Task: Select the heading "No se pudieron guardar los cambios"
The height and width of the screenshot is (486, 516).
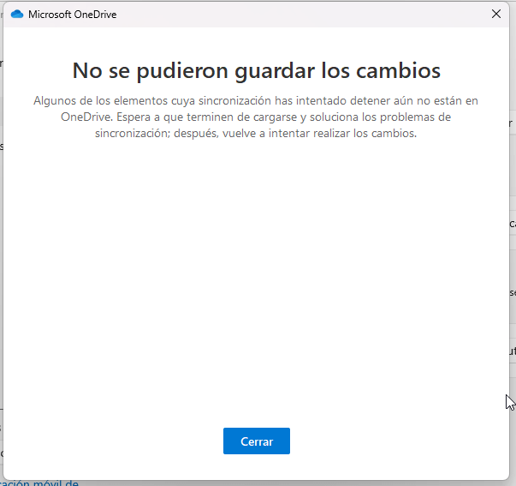Action: point(257,70)
